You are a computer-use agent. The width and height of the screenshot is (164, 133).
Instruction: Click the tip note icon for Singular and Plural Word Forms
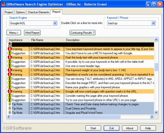pos(10,113)
